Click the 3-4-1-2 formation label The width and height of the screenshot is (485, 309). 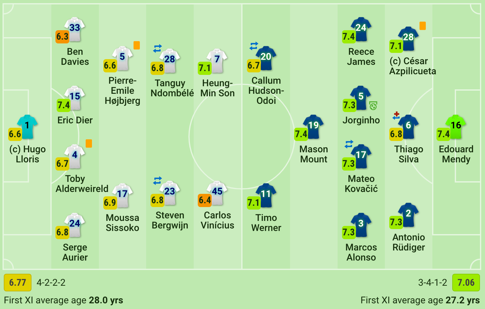[x=433, y=283]
